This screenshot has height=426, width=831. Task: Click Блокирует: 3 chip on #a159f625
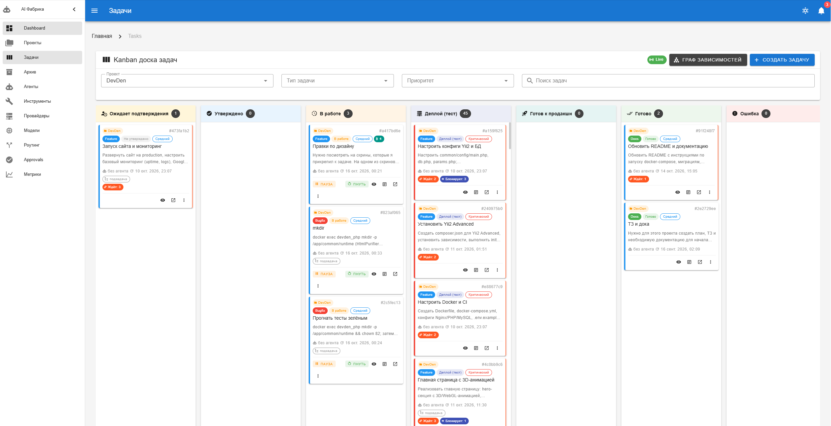pyautogui.click(x=454, y=179)
